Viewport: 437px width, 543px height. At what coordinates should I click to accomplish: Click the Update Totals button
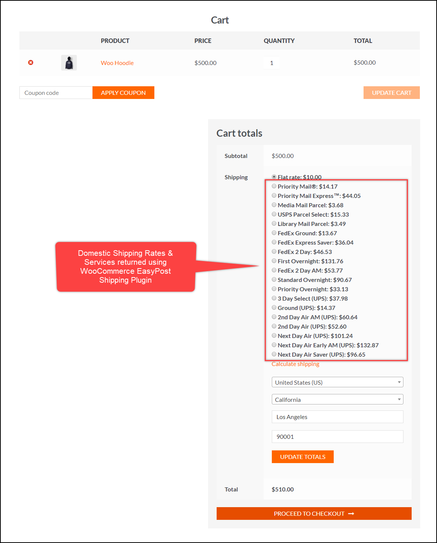click(303, 457)
